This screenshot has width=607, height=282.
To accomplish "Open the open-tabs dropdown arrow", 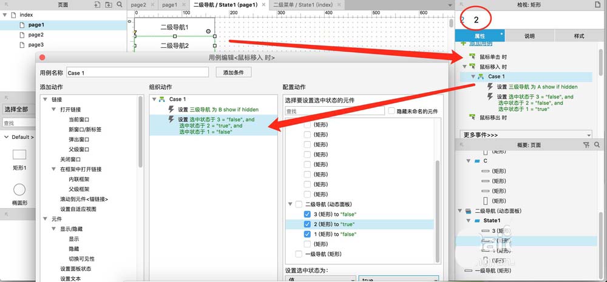I will coord(450,5).
